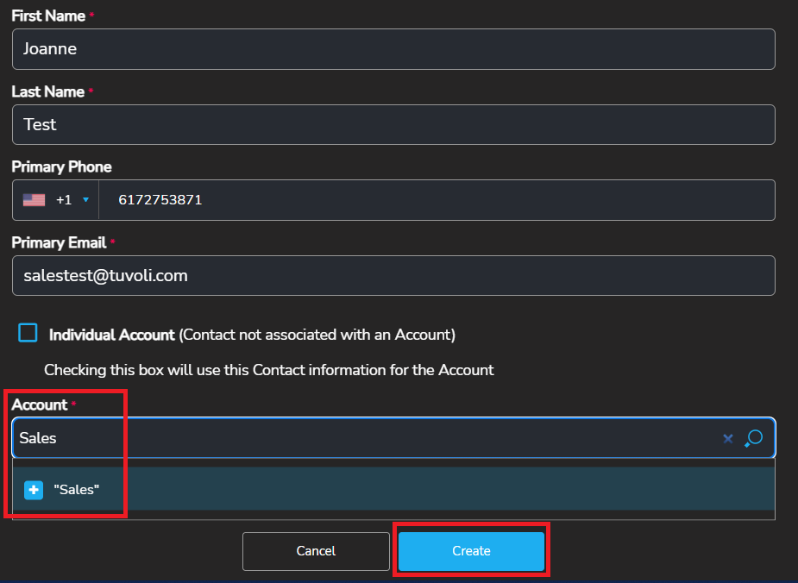Image resolution: width=798 pixels, height=583 pixels.
Task: Click the magnifier search icon in Account field
Action: coord(754,438)
